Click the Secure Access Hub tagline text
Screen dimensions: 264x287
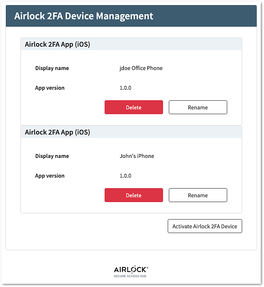click(x=131, y=276)
